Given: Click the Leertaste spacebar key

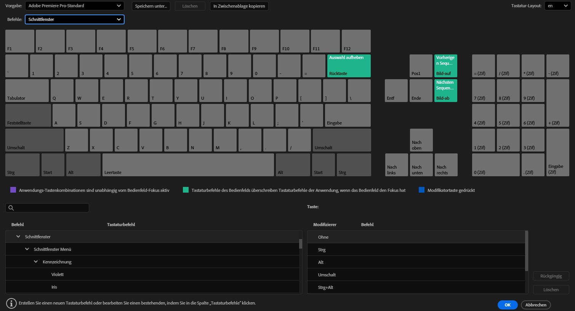Looking at the screenshot, I should click(x=188, y=164).
